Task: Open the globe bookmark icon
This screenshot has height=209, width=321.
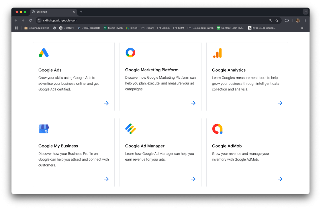Action: pyautogui.click(x=54, y=28)
